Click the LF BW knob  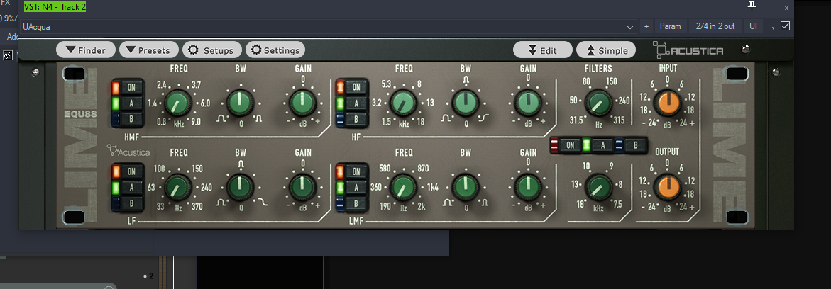point(241,188)
